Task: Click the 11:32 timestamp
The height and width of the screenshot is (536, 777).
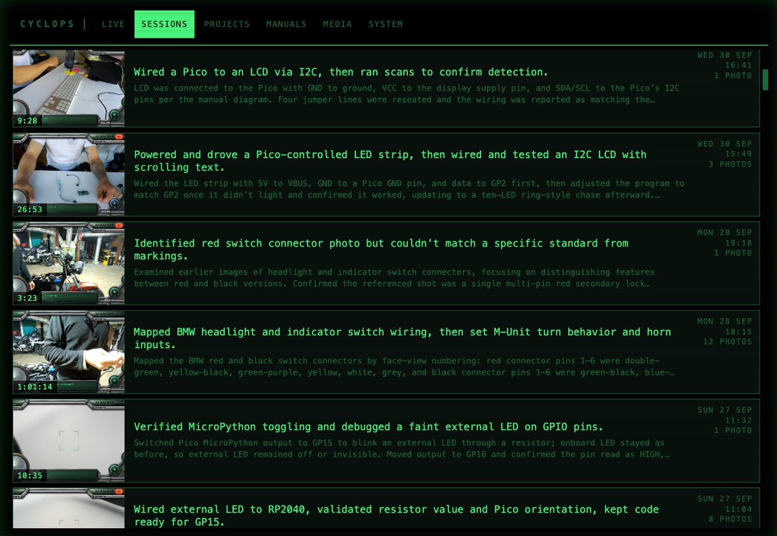Action: (739, 420)
